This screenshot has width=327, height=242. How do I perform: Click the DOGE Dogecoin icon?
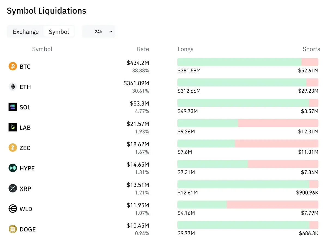[13, 229]
